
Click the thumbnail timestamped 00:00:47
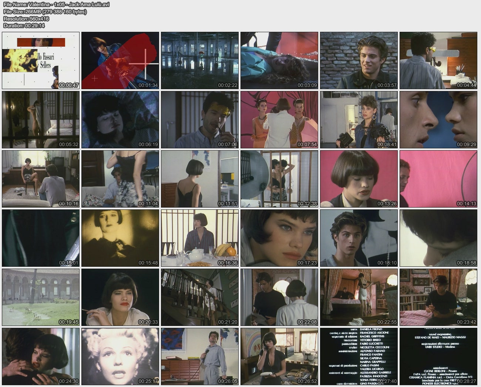41,60
